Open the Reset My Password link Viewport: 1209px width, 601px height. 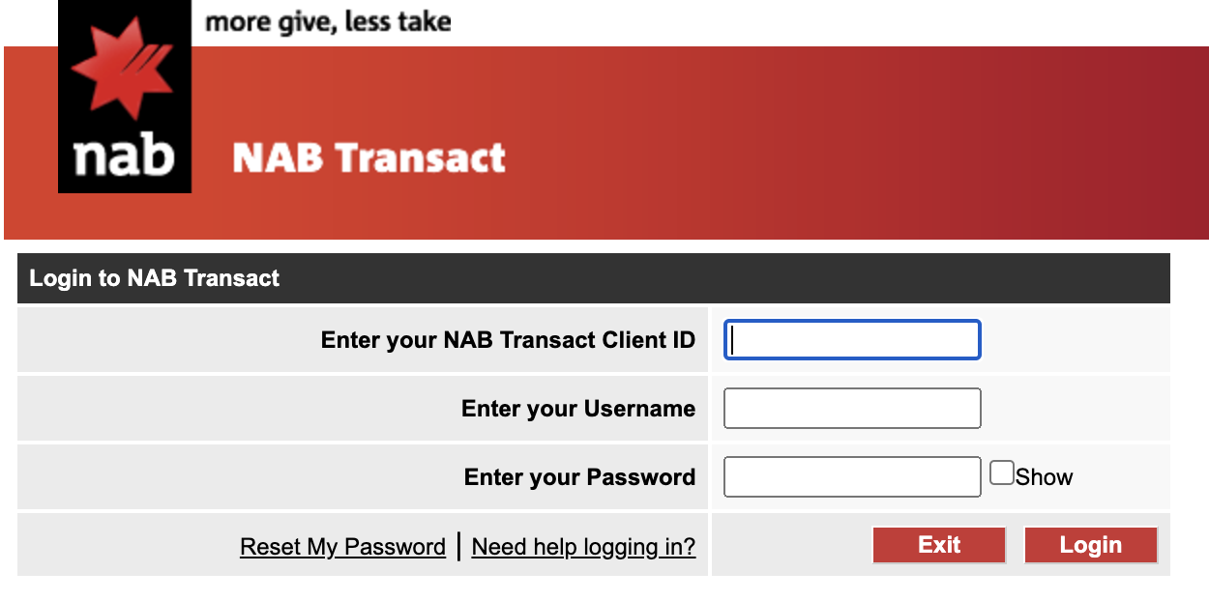[x=342, y=546]
